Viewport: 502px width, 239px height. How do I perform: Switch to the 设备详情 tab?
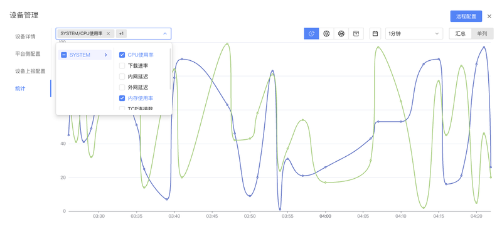[25, 36]
